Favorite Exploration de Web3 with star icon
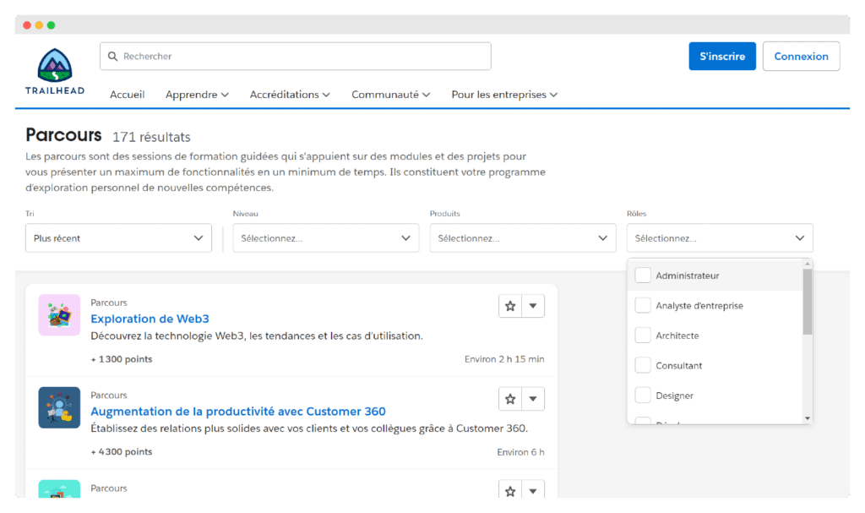The image size is (865, 513). 510,306
